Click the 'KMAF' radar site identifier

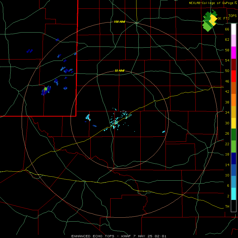(127, 236)
